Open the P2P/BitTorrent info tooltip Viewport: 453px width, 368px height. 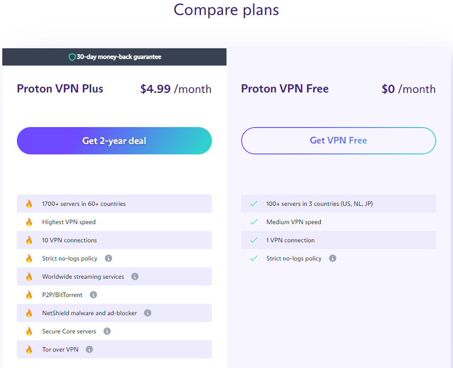[x=93, y=295]
